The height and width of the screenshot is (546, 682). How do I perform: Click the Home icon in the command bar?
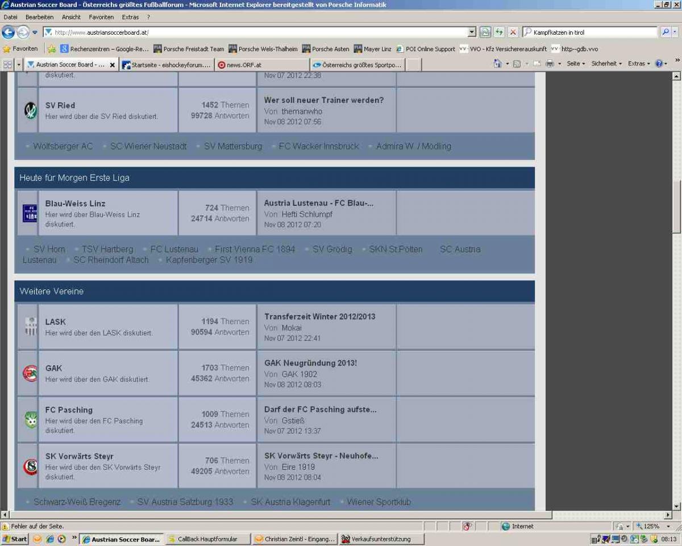tap(498, 64)
